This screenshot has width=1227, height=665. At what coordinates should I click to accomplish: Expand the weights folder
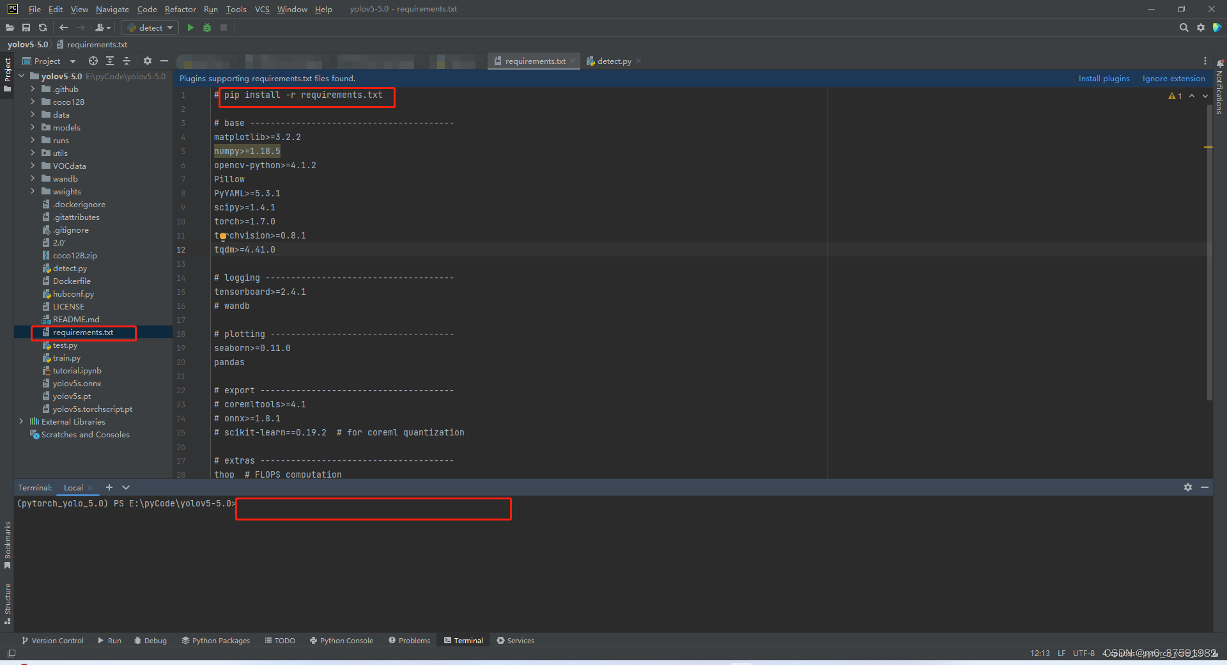[x=33, y=191]
